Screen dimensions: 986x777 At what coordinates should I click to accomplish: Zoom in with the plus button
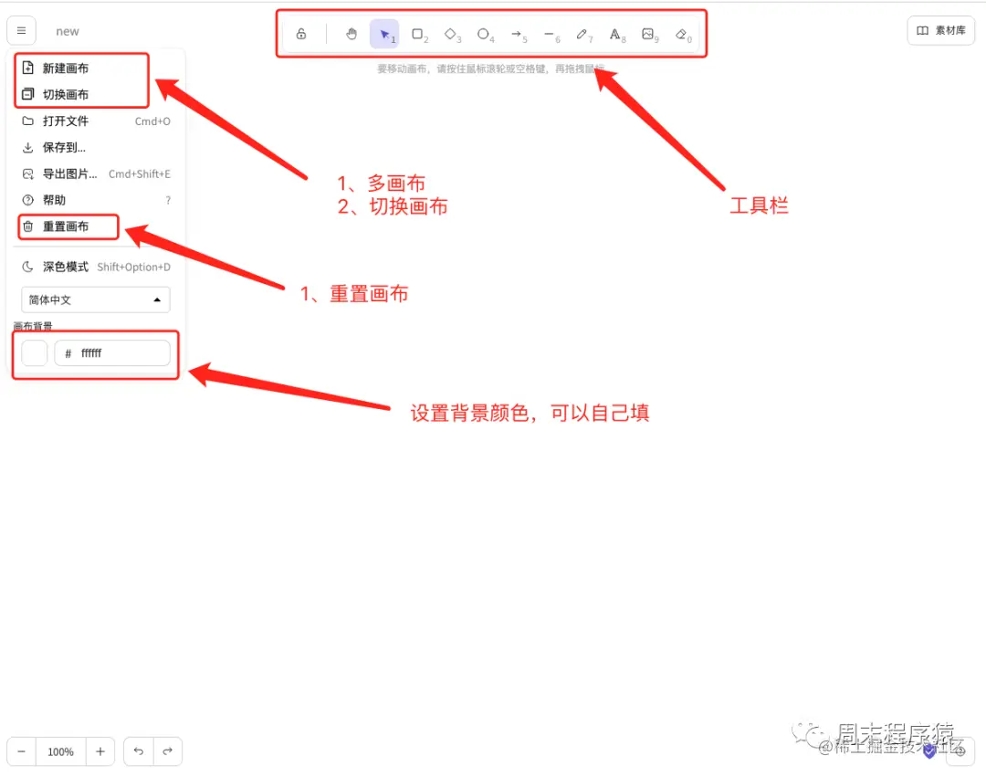click(x=100, y=751)
